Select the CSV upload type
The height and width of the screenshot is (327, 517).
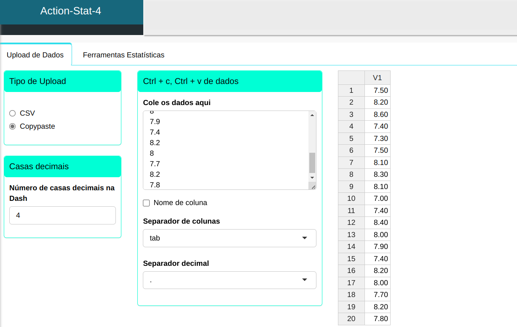click(x=13, y=113)
